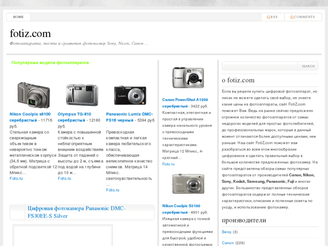Open the Nikon Coolpix S3100 серебристый link
Image resolution: width=328 pixels, height=246 pixels.
[181, 209]
